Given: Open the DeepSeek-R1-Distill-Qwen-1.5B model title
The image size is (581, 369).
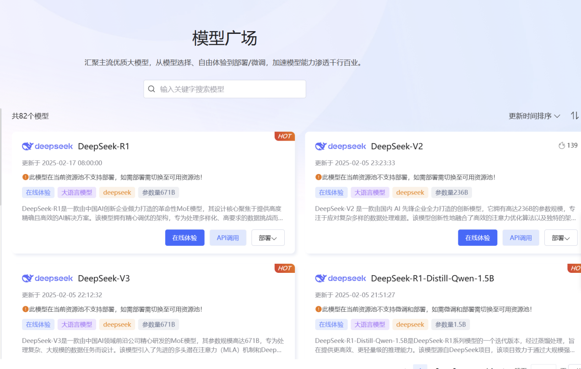Looking at the screenshot, I should coord(432,278).
